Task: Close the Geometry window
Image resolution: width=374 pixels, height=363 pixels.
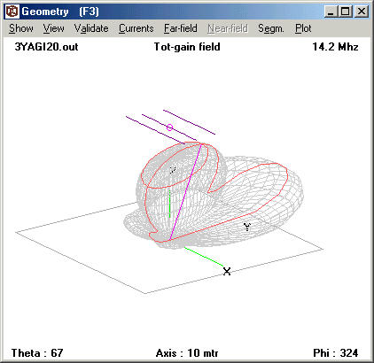Action: pyautogui.click(x=362, y=12)
